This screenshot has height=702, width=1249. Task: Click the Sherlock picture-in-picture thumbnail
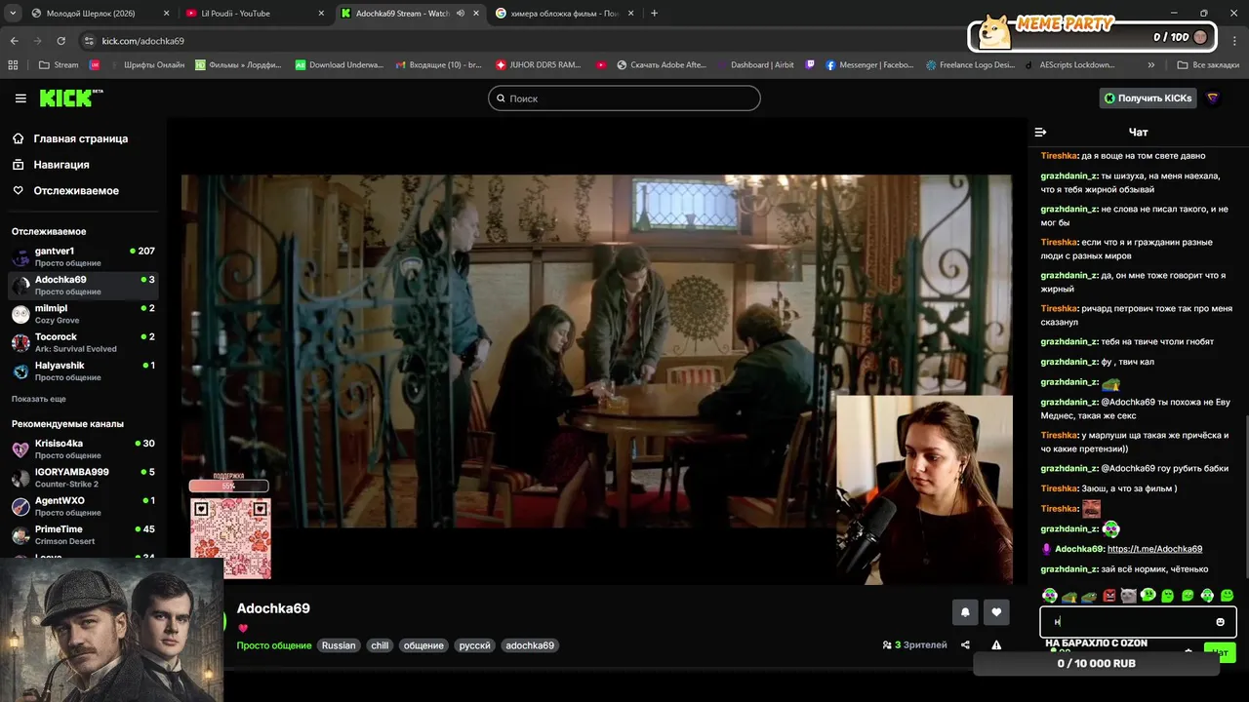pyautogui.click(x=111, y=629)
